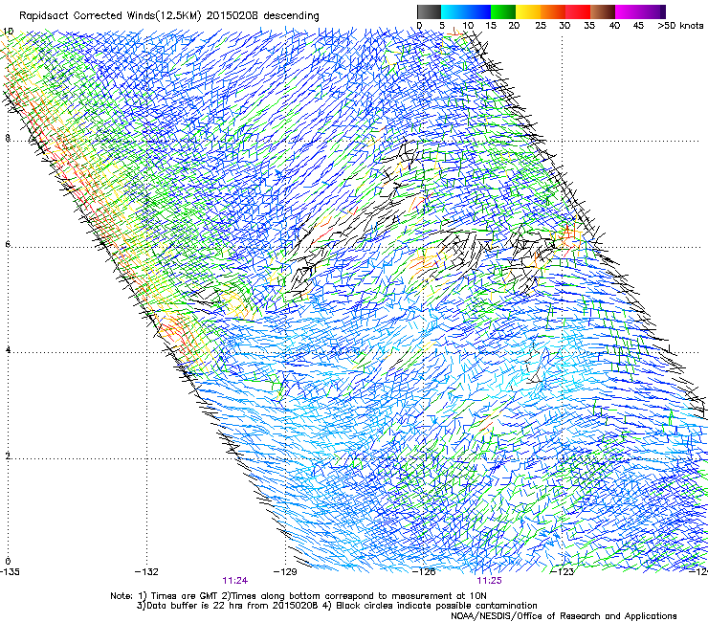Click the orange 25-30 knots legend swatch
Image resolution: width=708 pixels, height=622 pixels.
click(553, 11)
